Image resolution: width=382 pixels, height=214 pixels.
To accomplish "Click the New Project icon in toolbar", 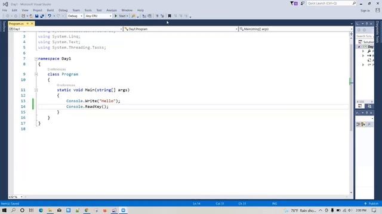I will tap(23, 16).
